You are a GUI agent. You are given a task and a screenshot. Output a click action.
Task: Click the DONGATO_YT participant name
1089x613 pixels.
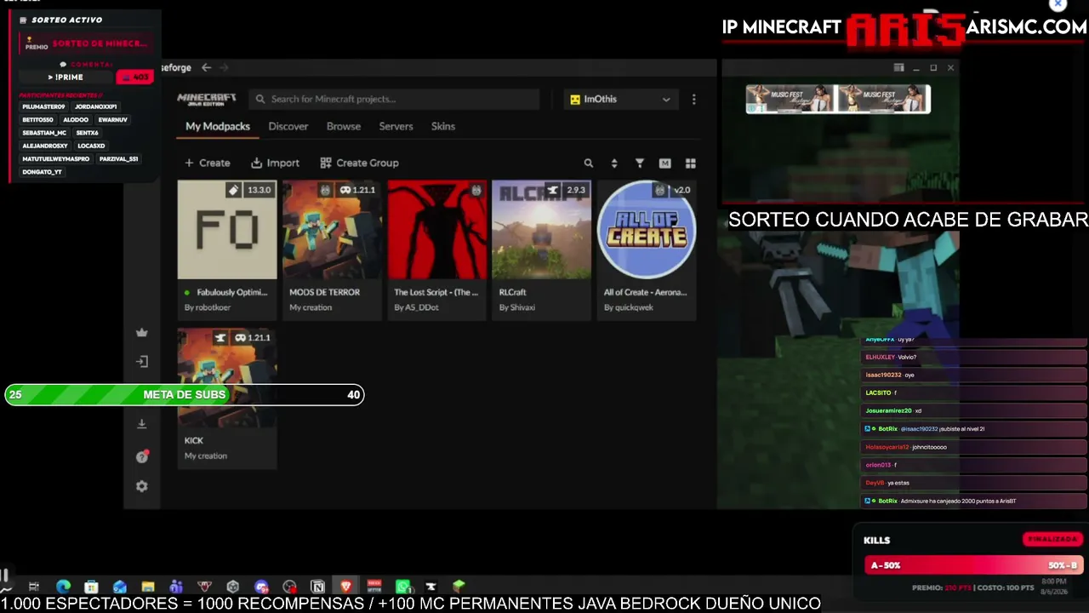43,172
